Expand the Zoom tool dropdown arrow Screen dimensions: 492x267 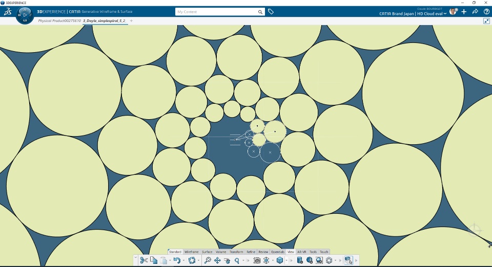point(243,260)
